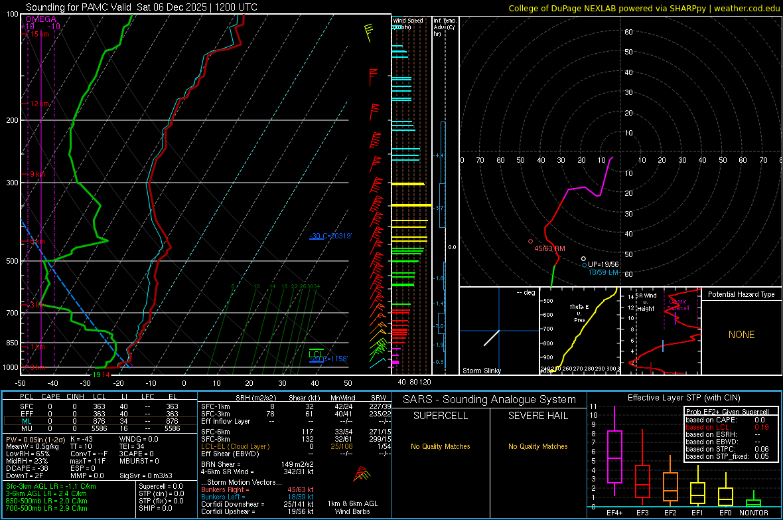Click the 'Effective Layer STP (with CIN)' title
783x520 pixels.
pos(683,398)
